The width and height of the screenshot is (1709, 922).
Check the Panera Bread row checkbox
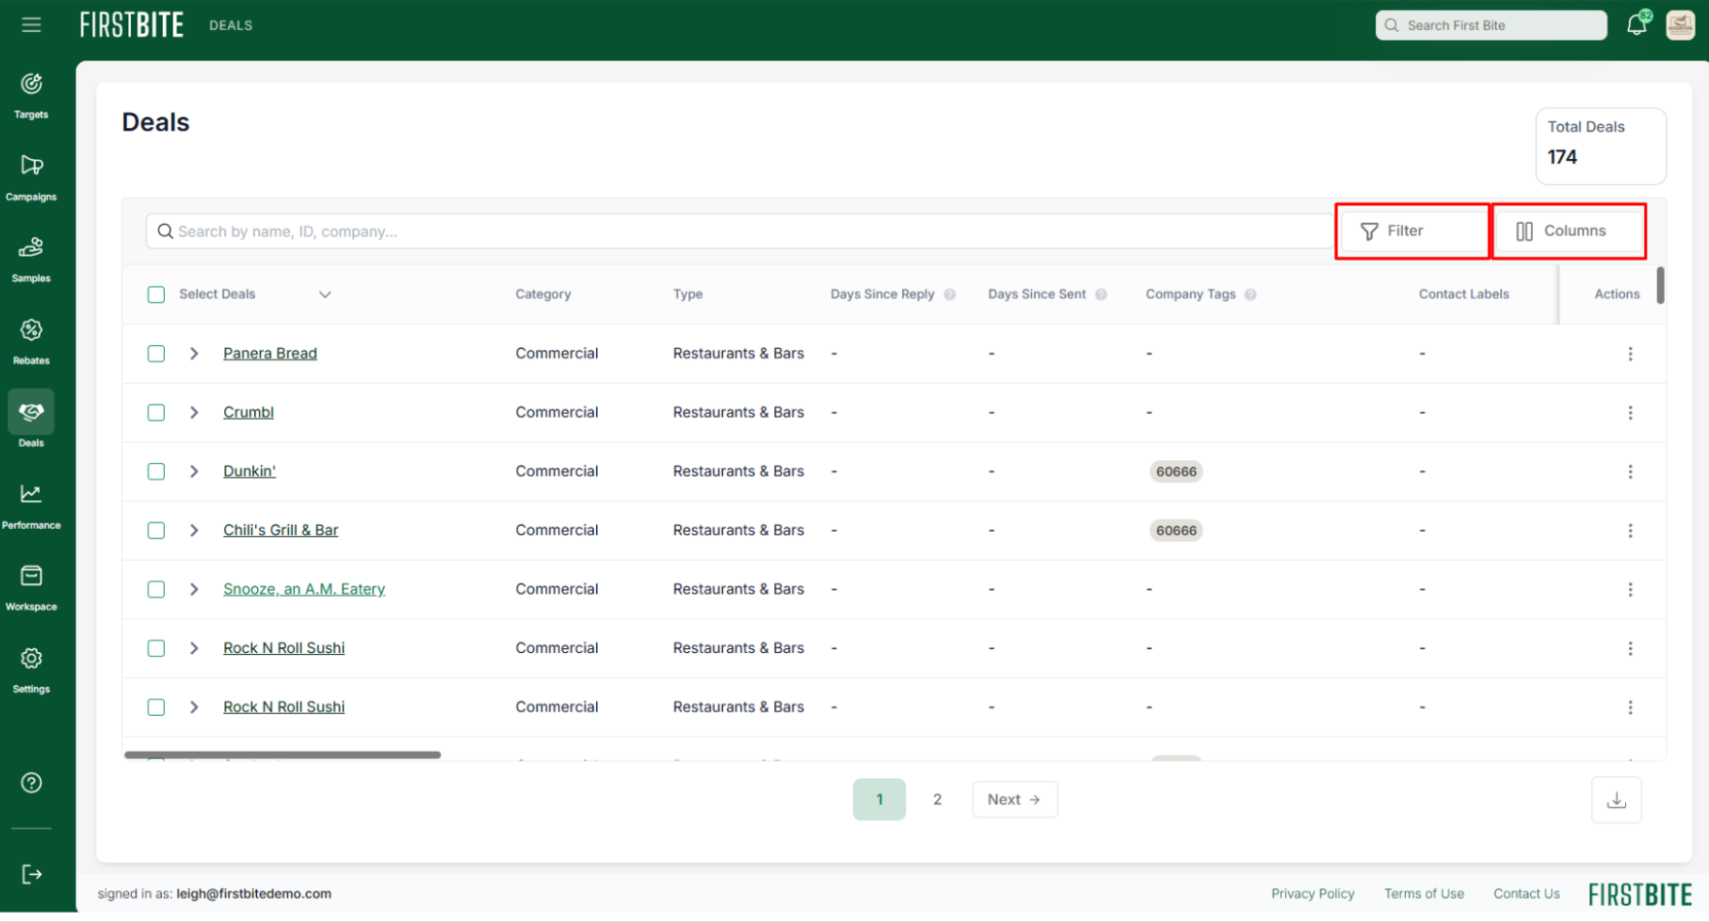156,354
